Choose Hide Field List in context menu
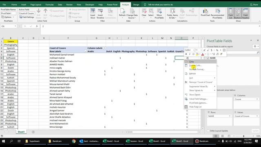261x147 pixels. pos(200,107)
